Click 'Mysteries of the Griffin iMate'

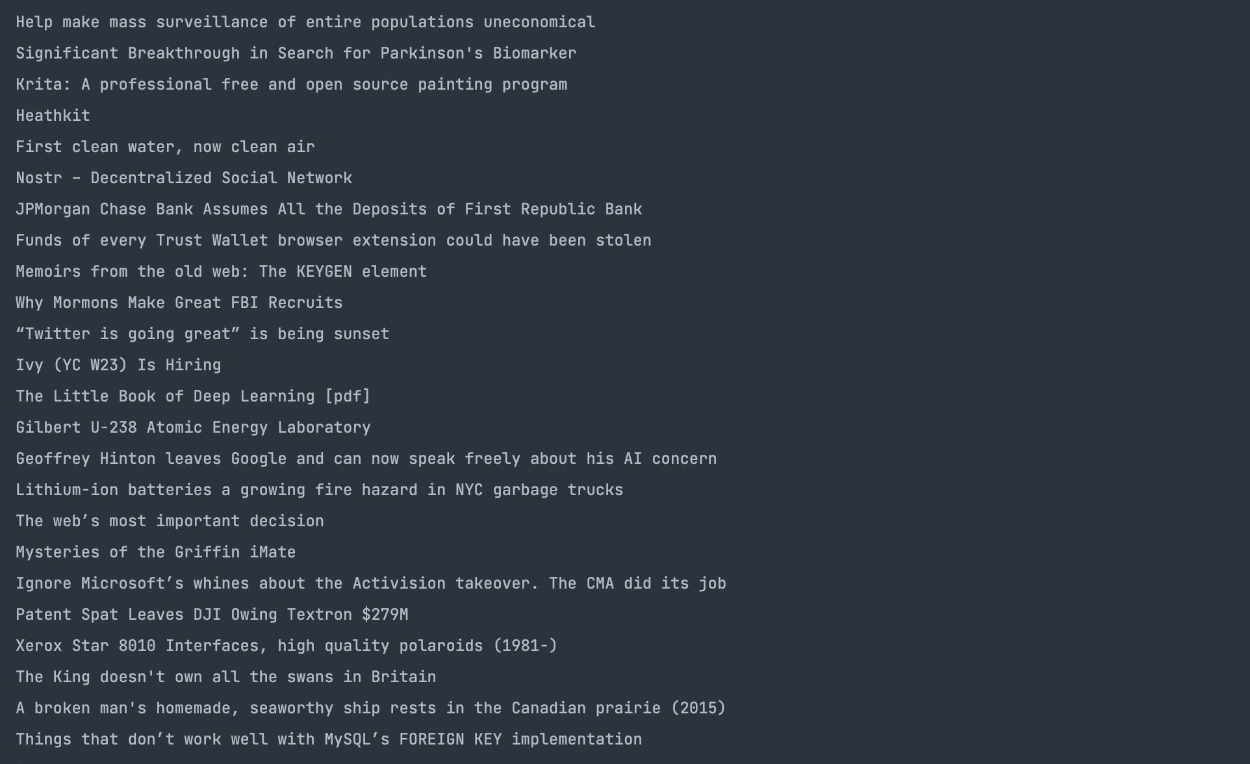click(x=155, y=552)
